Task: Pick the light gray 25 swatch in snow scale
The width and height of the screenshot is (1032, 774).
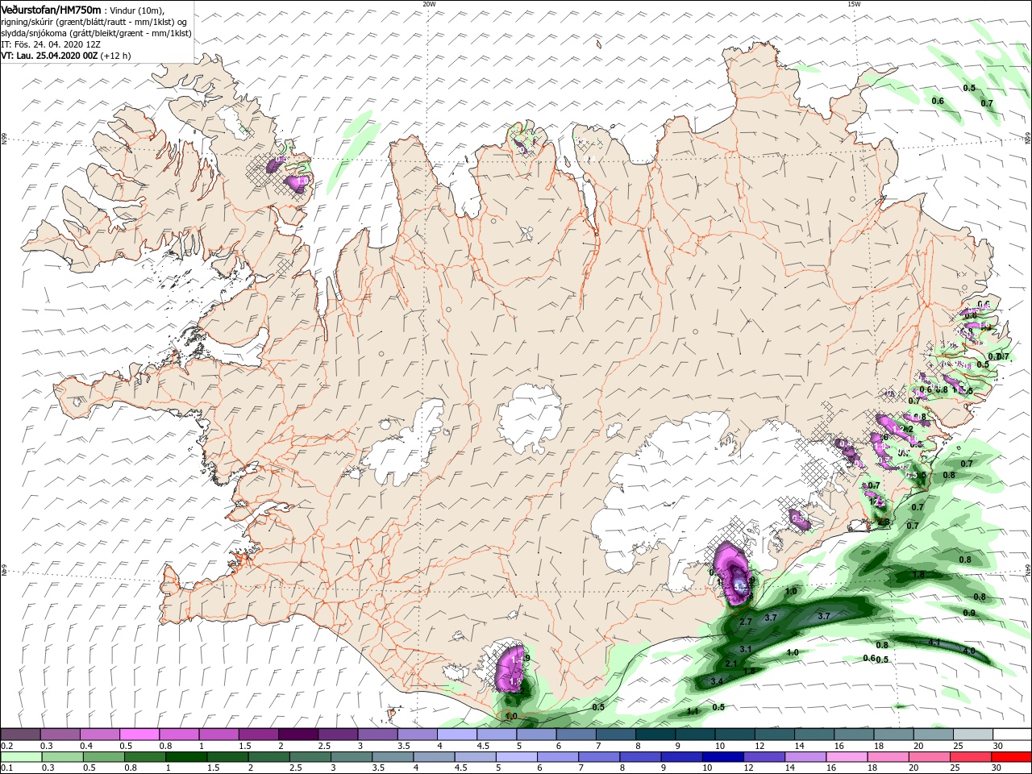Action: click(972, 734)
